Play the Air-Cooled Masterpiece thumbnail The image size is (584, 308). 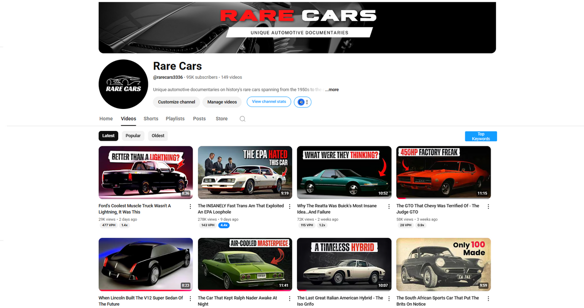pos(245,264)
